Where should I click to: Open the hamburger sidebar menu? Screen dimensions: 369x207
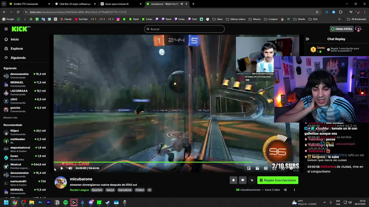(6, 29)
